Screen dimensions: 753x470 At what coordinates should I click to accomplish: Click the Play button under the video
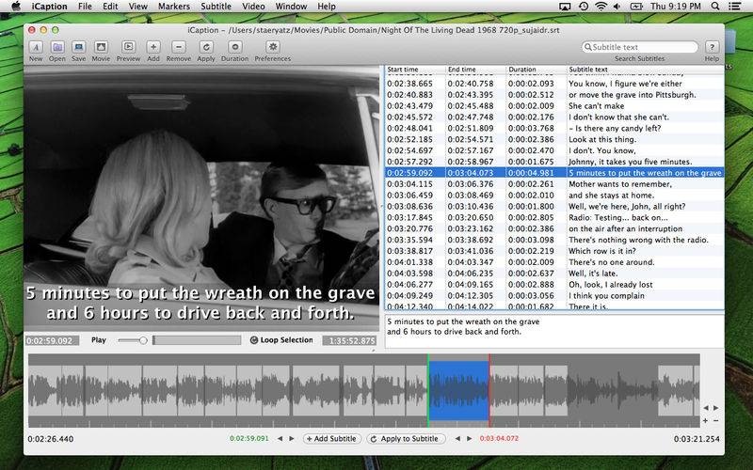(99, 340)
